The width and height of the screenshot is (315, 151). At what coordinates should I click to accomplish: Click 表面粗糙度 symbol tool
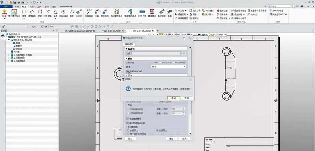182,18
